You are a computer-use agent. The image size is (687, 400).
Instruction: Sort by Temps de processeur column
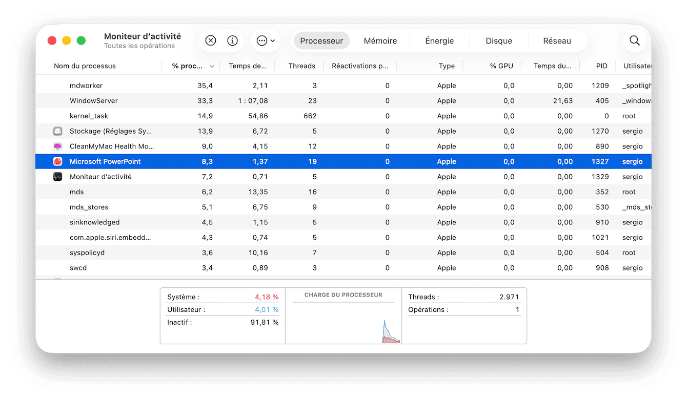click(248, 66)
